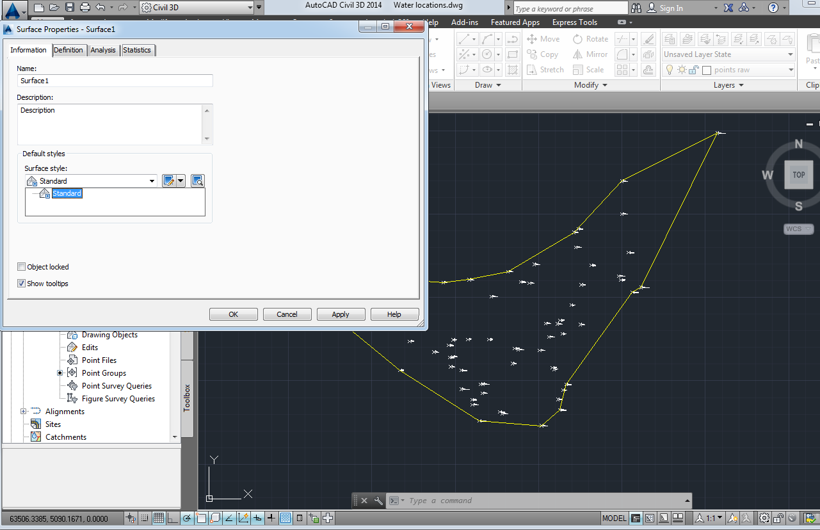This screenshot has height=530, width=820.
Task: Toggle layer on/off lightbulb icon
Action: click(x=670, y=70)
